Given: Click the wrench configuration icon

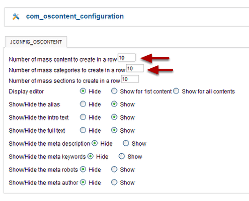Looking at the screenshot, I should tap(16, 17).
